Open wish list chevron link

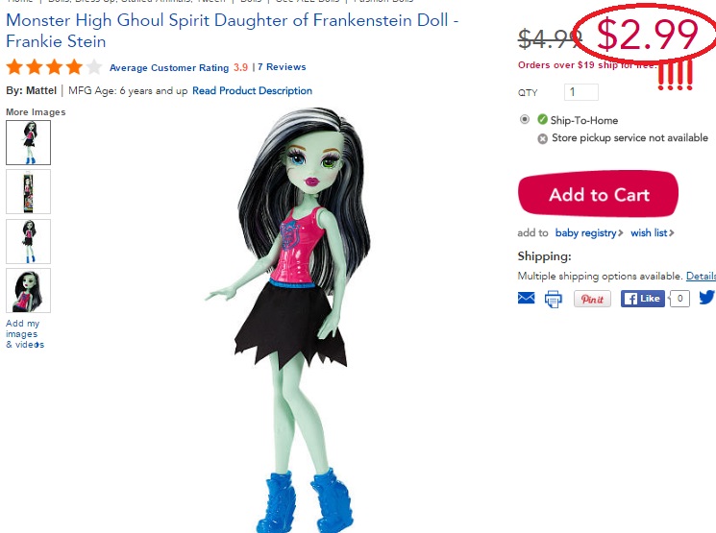click(653, 232)
